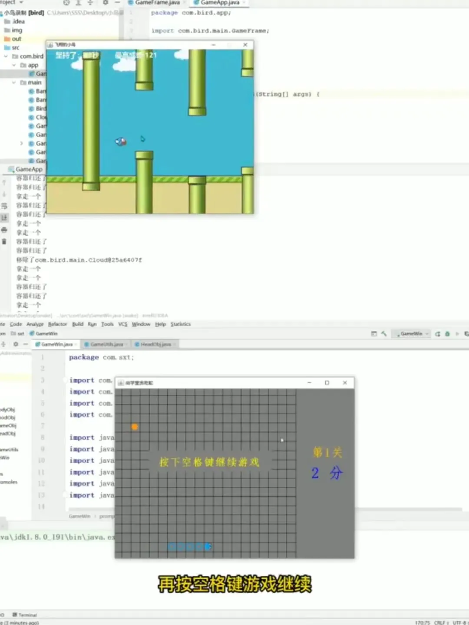Select the out folder in project tree
This screenshot has height=625, width=469.
pos(13,39)
